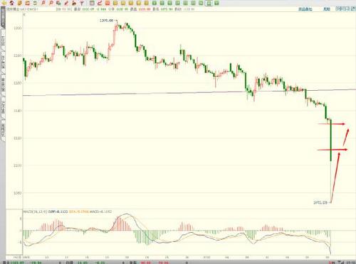Click the long green candlestick body
Screen dimensions: 356x264
tap(331, 141)
